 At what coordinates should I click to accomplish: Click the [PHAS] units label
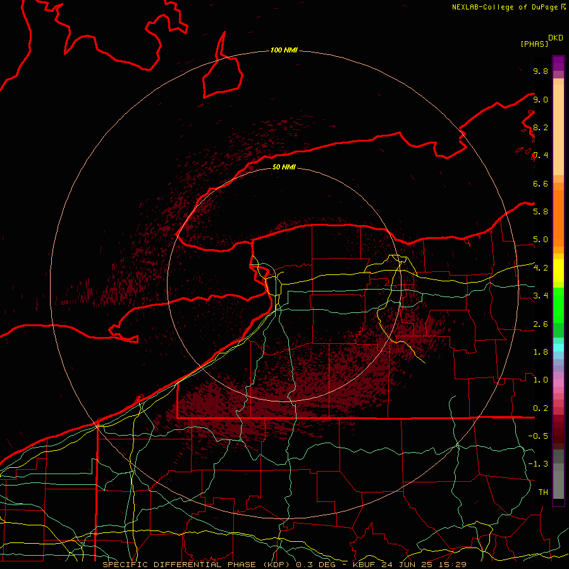coord(534,44)
